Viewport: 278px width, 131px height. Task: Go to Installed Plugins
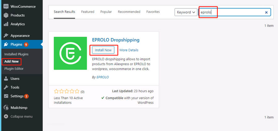(x=16, y=54)
